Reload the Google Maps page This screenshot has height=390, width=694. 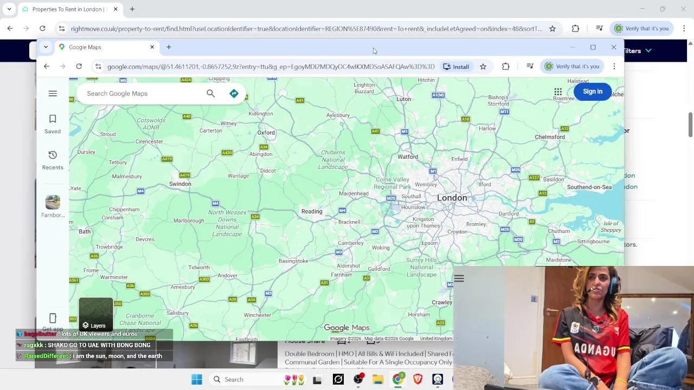point(79,67)
